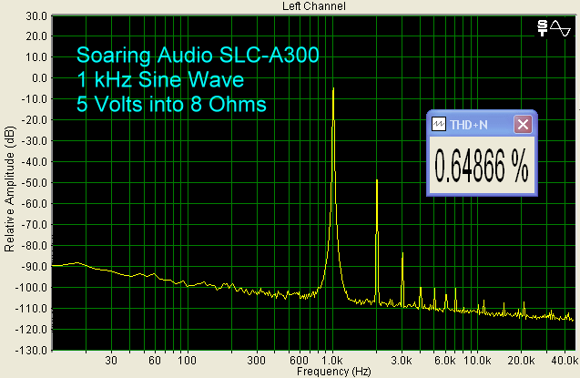580x378 pixels.
Task: Click the -50.0 amplitude axis label
Action: pos(35,183)
